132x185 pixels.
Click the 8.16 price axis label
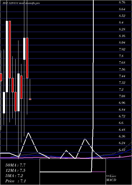(122, 36)
